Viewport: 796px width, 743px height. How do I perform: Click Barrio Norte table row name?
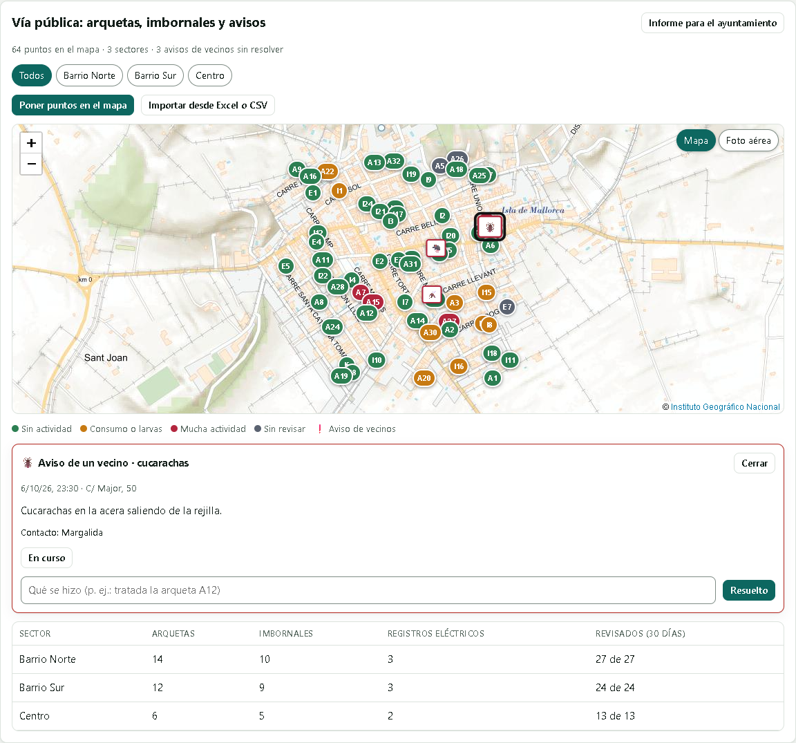(x=48, y=659)
